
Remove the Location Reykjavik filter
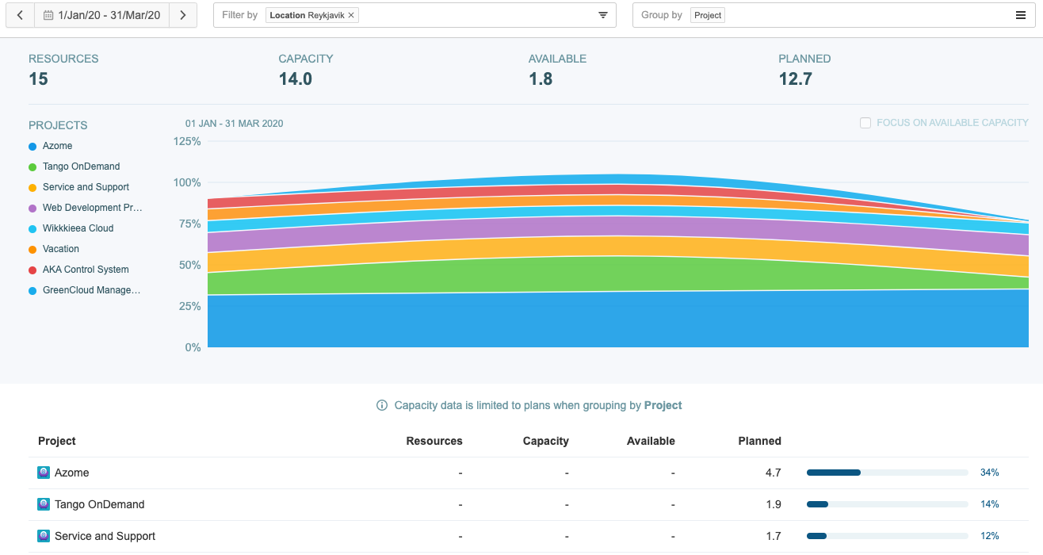[x=351, y=15]
